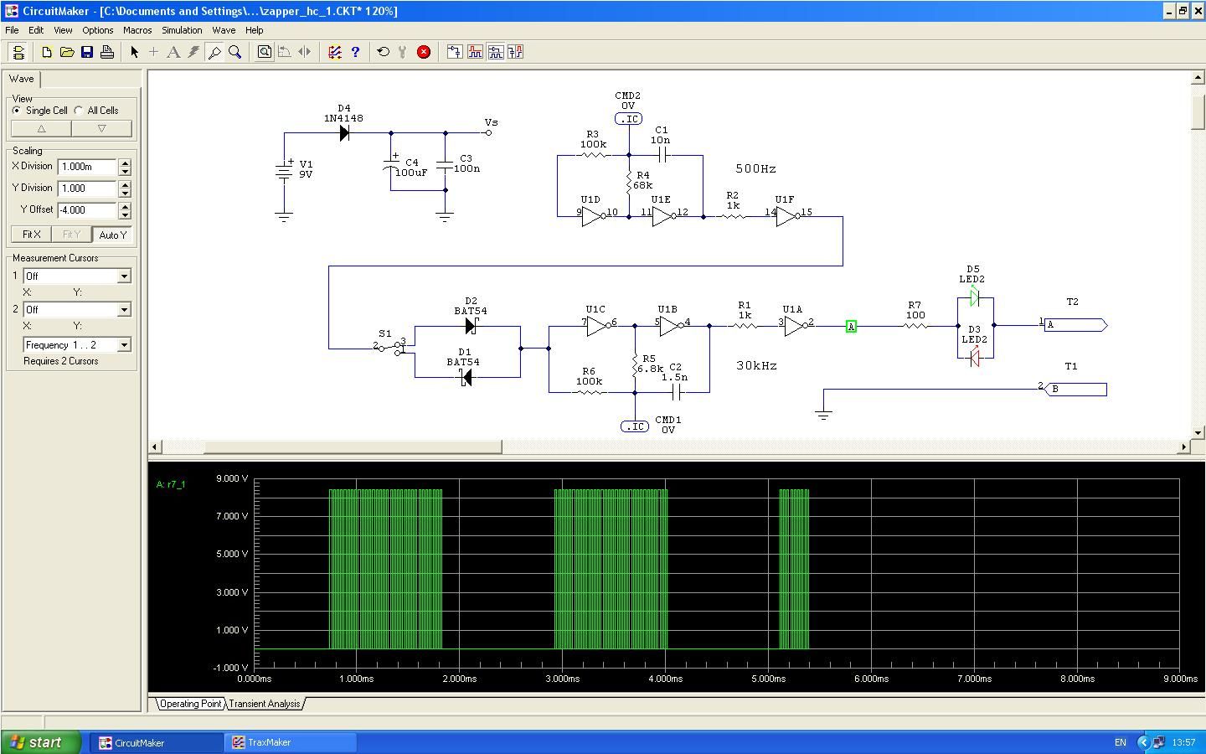Click the Y Offset input field
This screenshot has width=1206, height=754.
click(88, 210)
